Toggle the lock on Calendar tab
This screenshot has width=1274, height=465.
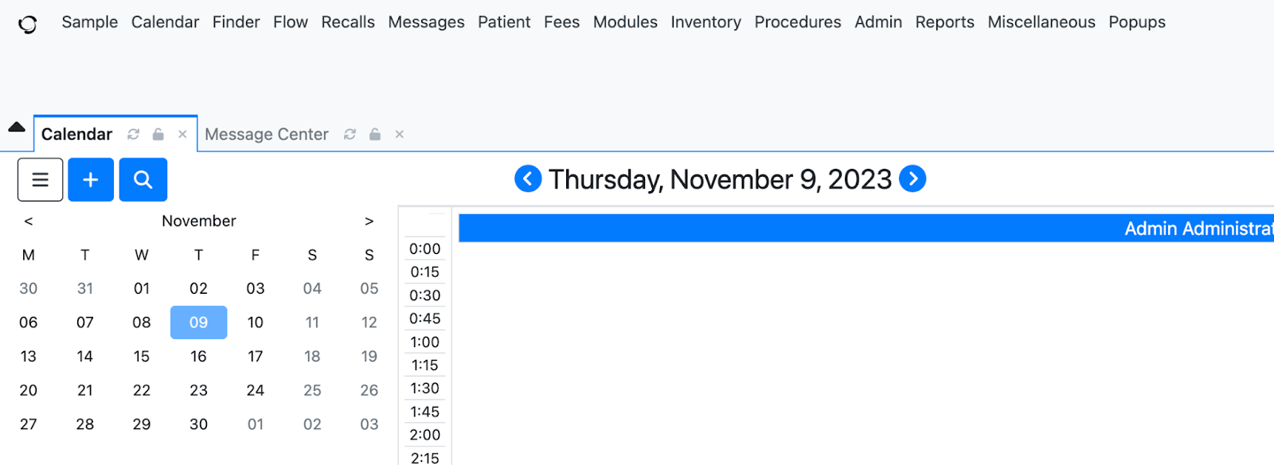click(158, 135)
